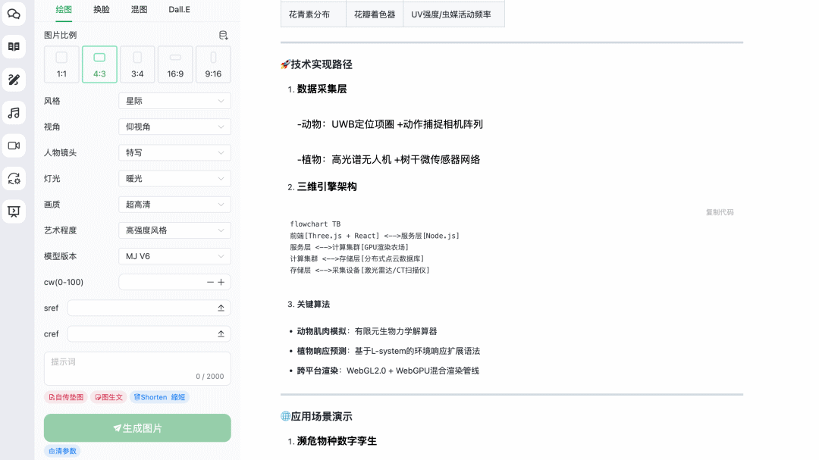This screenshot has height=460, width=819.
Task: Open the video camera sidebar icon
Action: (14, 146)
